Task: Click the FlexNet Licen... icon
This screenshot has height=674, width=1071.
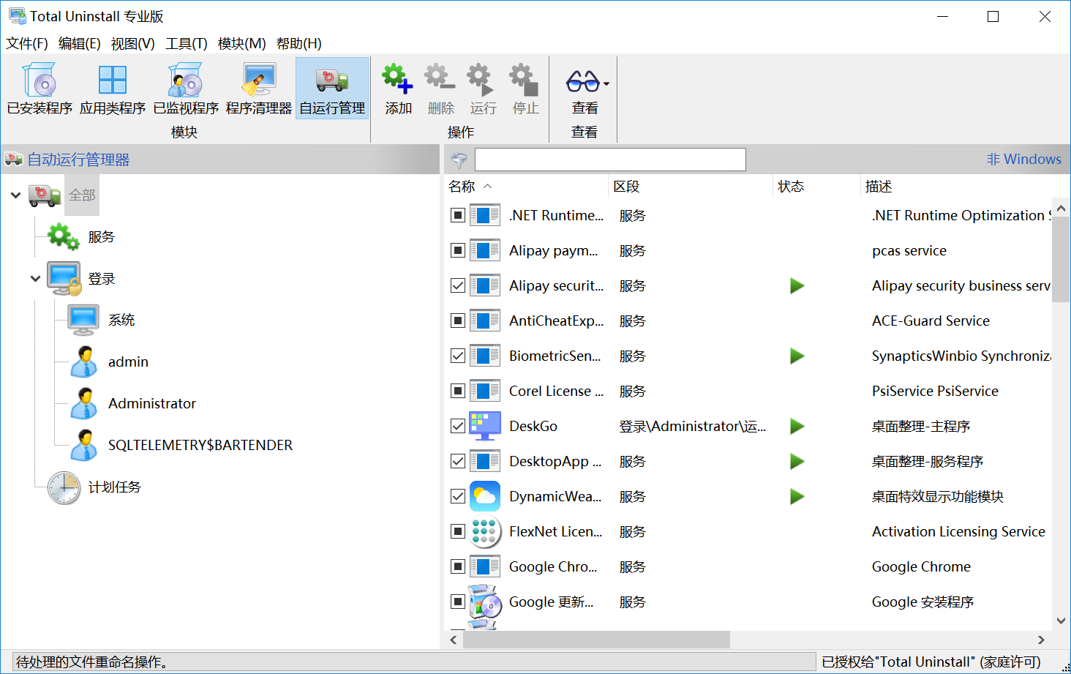Action: pyautogui.click(x=484, y=531)
